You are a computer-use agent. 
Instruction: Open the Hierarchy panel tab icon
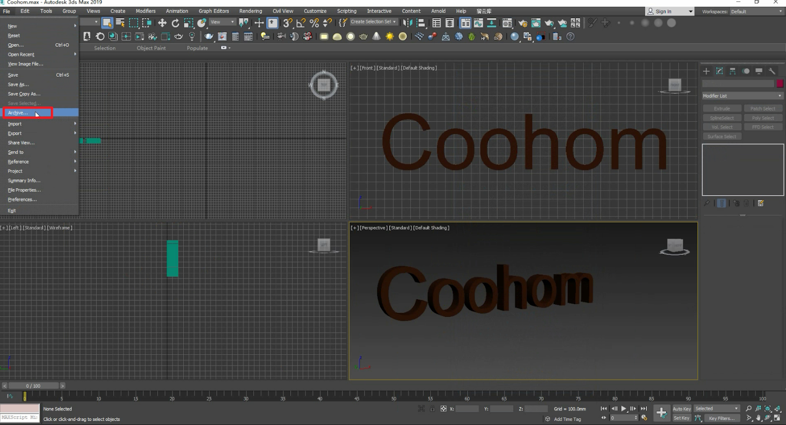click(732, 71)
